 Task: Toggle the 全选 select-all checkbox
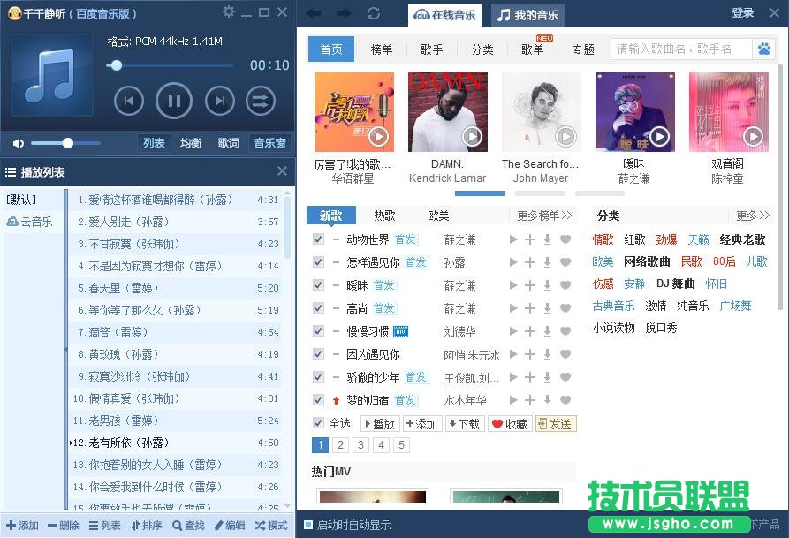tap(318, 423)
